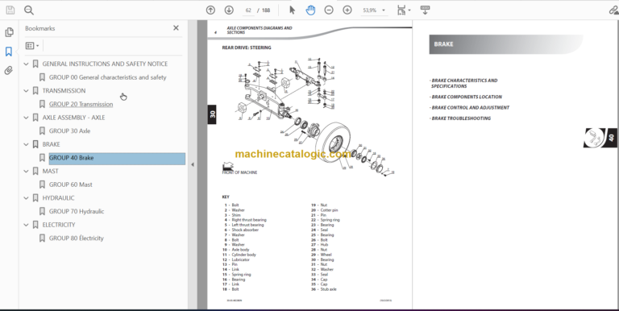
Task: Click the bookmark icon beside GROUP 80 Électricity
Action: 42,238
